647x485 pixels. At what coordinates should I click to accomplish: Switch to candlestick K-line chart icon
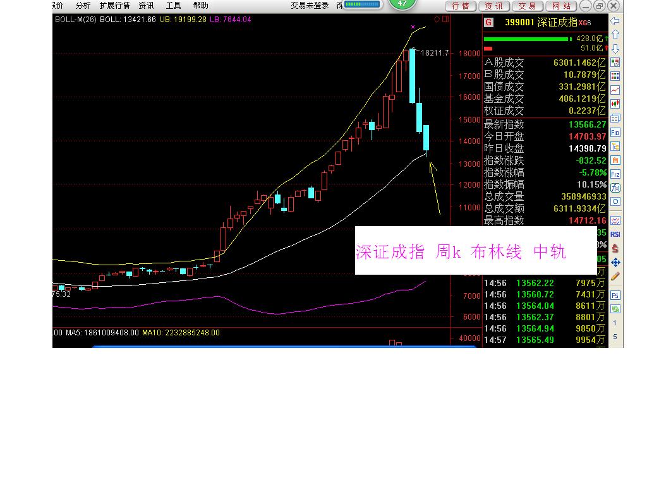(x=615, y=104)
